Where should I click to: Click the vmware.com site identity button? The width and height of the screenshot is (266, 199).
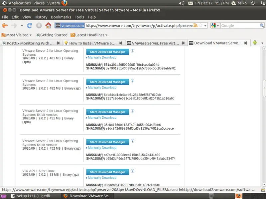(70, 26)
